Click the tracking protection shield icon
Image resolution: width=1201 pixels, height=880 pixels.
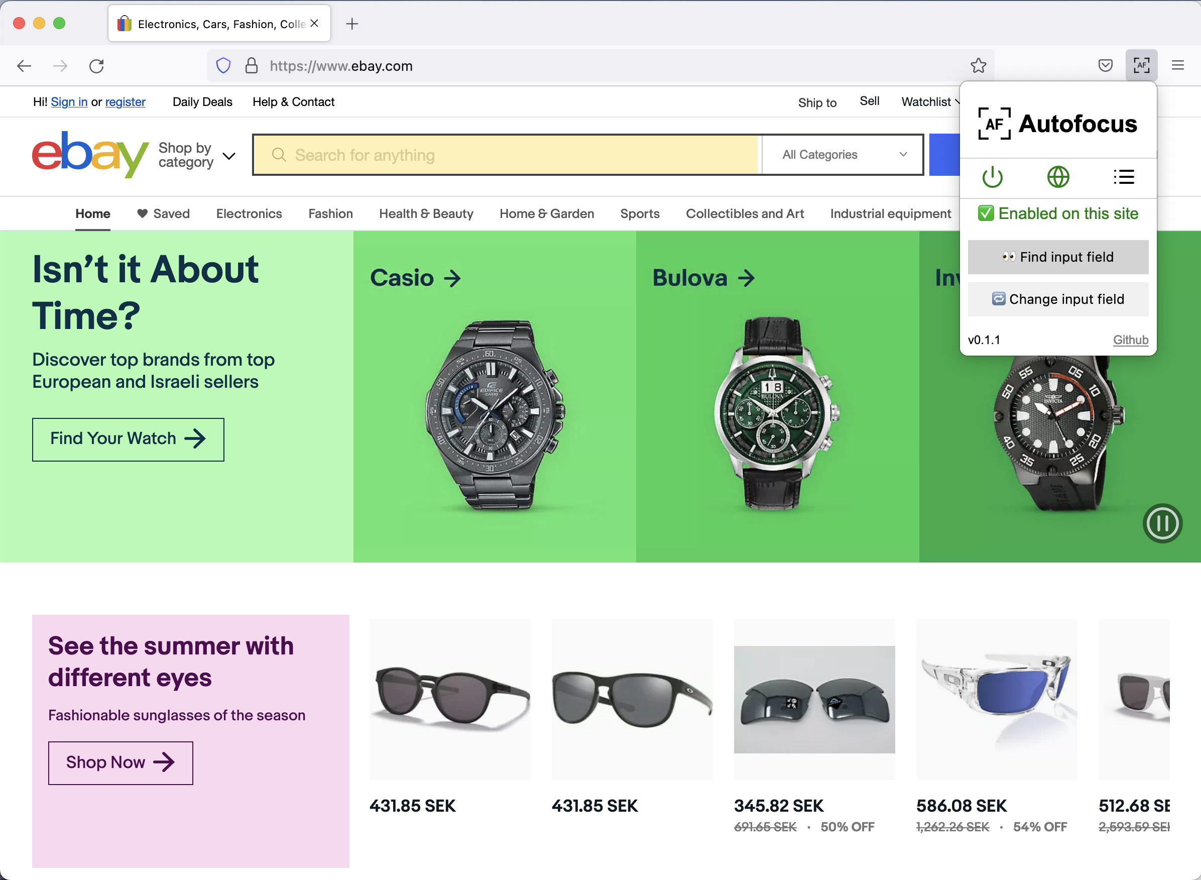[223, 65]
